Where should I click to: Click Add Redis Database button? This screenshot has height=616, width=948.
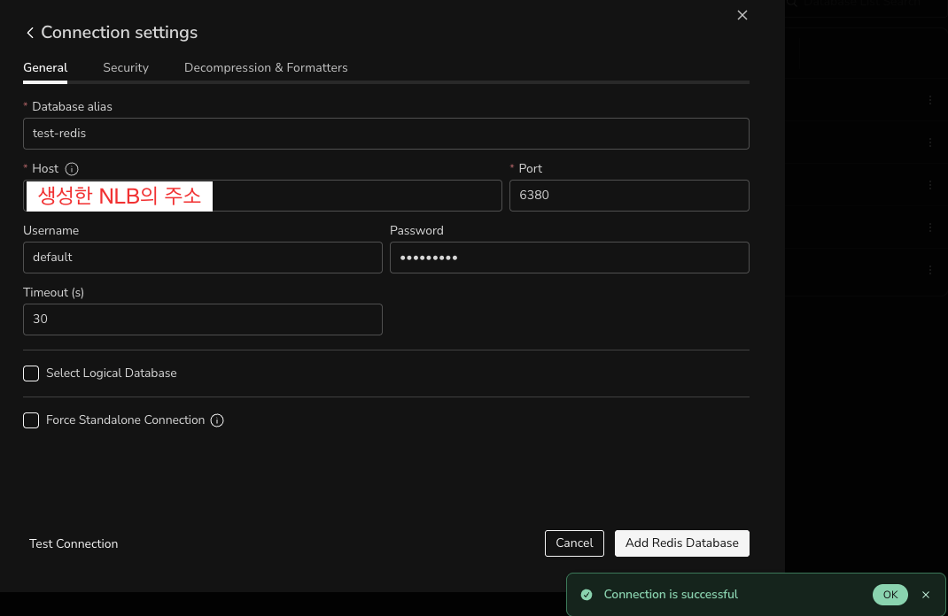click(682, 543)
